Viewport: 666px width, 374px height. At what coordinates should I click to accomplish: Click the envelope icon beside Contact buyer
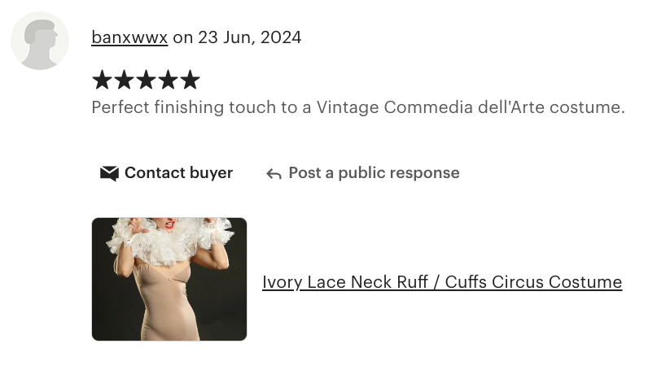pyautogui.click(x=109, y=173)
